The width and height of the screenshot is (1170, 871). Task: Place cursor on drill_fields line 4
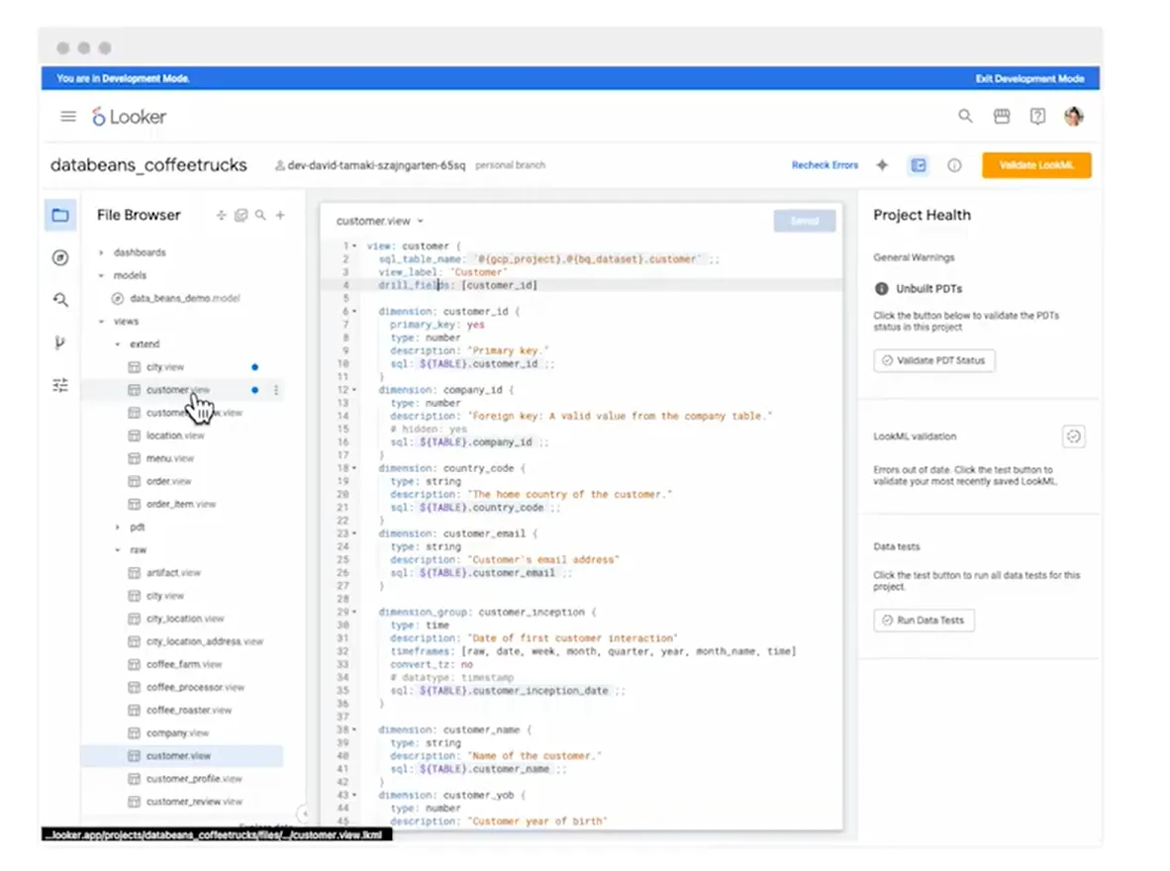[x=457, y=285]
